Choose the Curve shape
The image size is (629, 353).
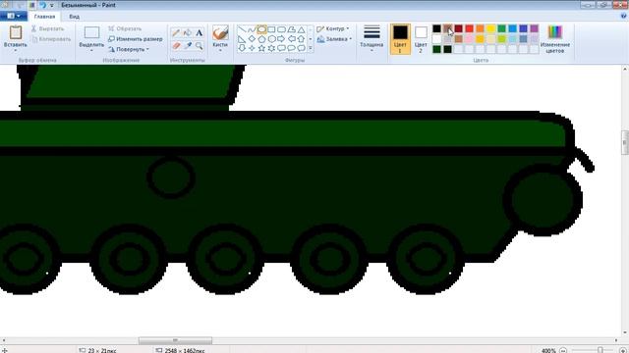[x=252, y=29]
